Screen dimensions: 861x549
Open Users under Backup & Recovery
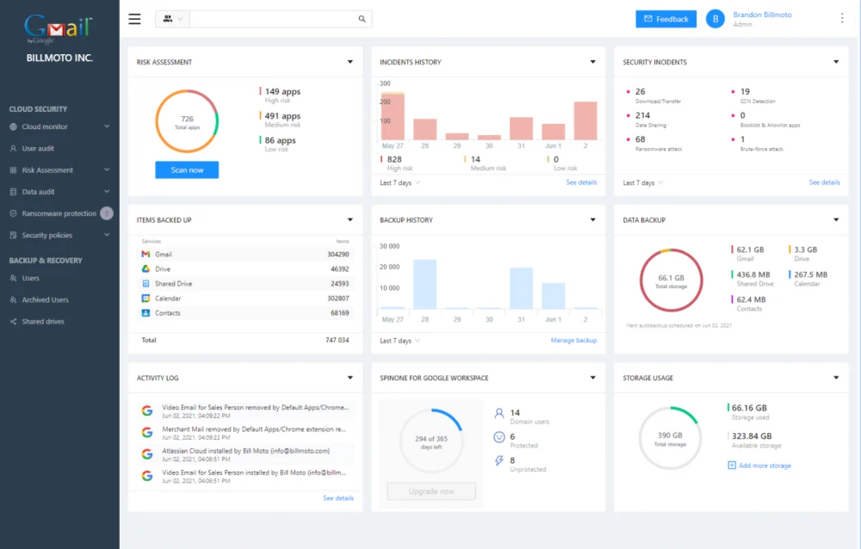point(30,278)
